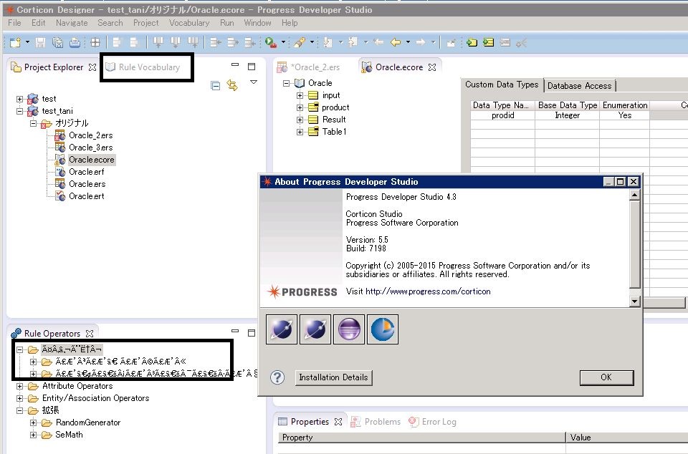Click the Enumeration column header
The height and width of the screenshot is (454, 688).
click(x=625, y=105)
